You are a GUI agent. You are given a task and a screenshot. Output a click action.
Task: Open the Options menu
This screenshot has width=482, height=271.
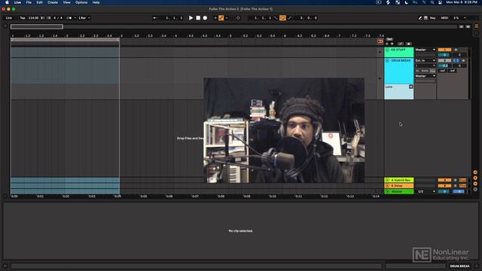81,2
